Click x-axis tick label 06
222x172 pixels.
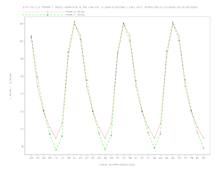[44, 158]
